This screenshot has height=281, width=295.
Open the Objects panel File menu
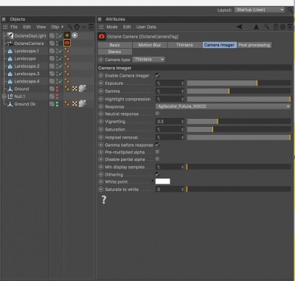[14, 27]
